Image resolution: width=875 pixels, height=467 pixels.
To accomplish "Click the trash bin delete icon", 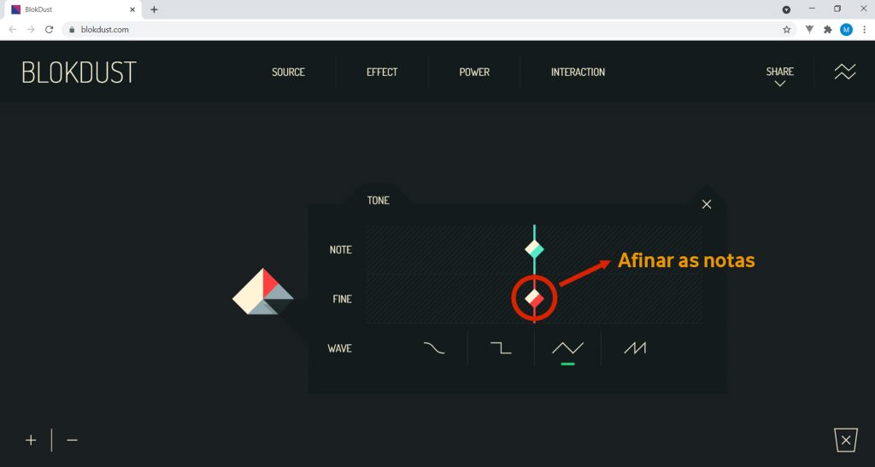I will [846, 441].
